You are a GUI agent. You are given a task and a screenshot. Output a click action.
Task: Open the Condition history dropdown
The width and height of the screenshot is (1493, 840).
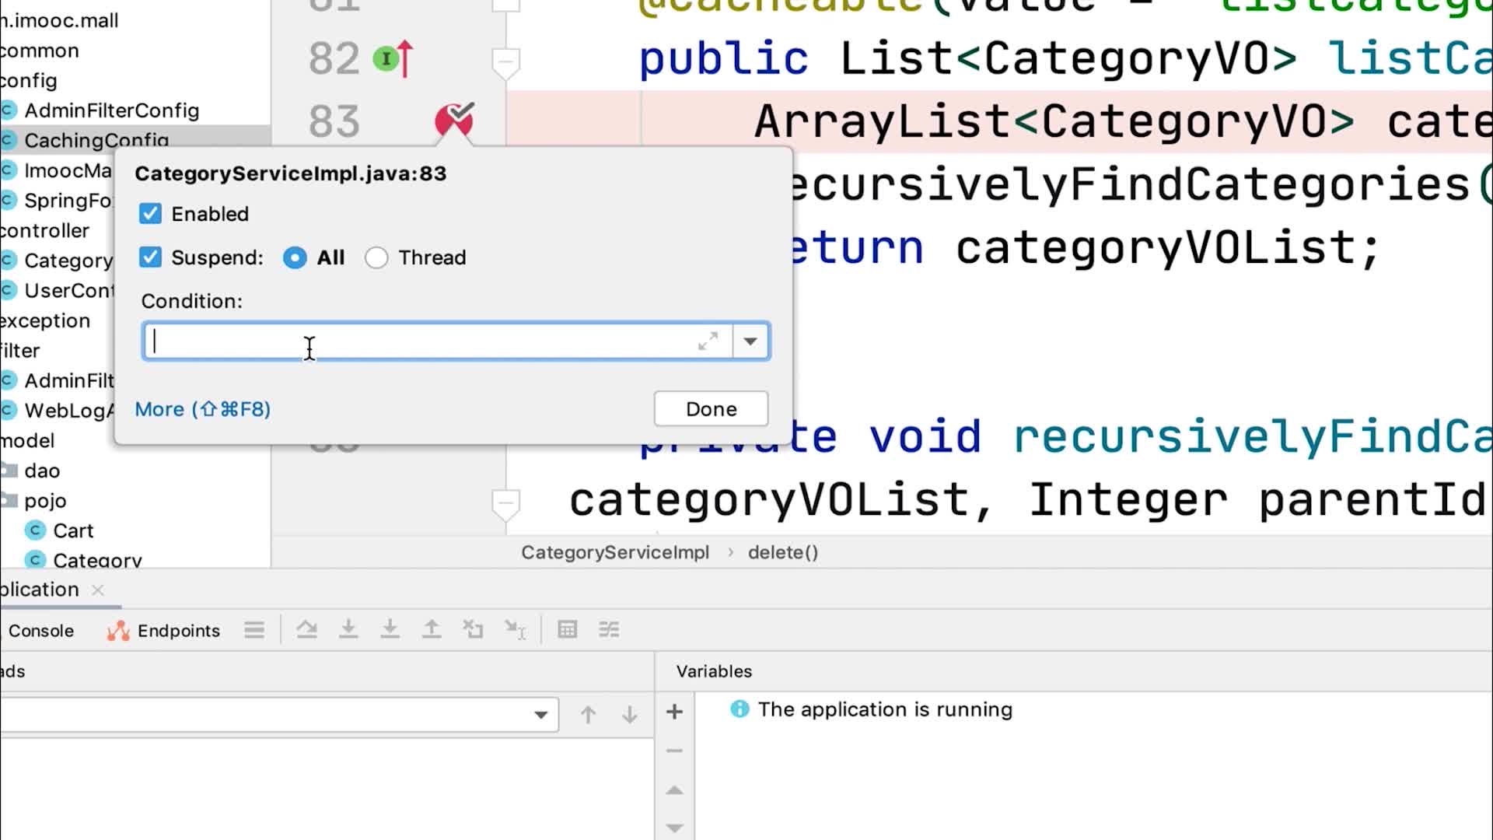point(750,341)
